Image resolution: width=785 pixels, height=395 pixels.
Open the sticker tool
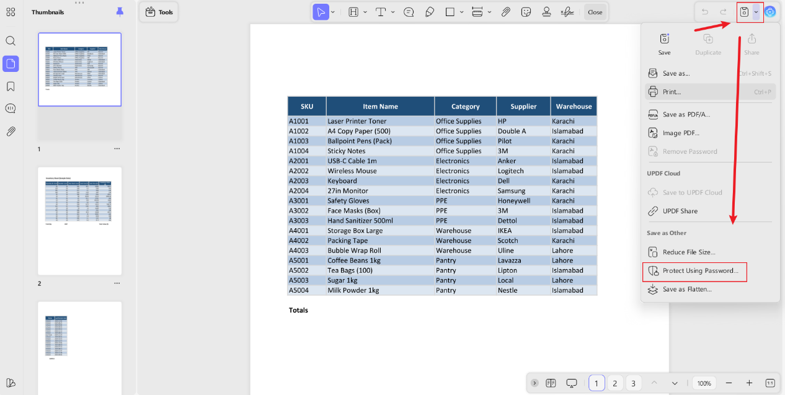tap(526, 12)
